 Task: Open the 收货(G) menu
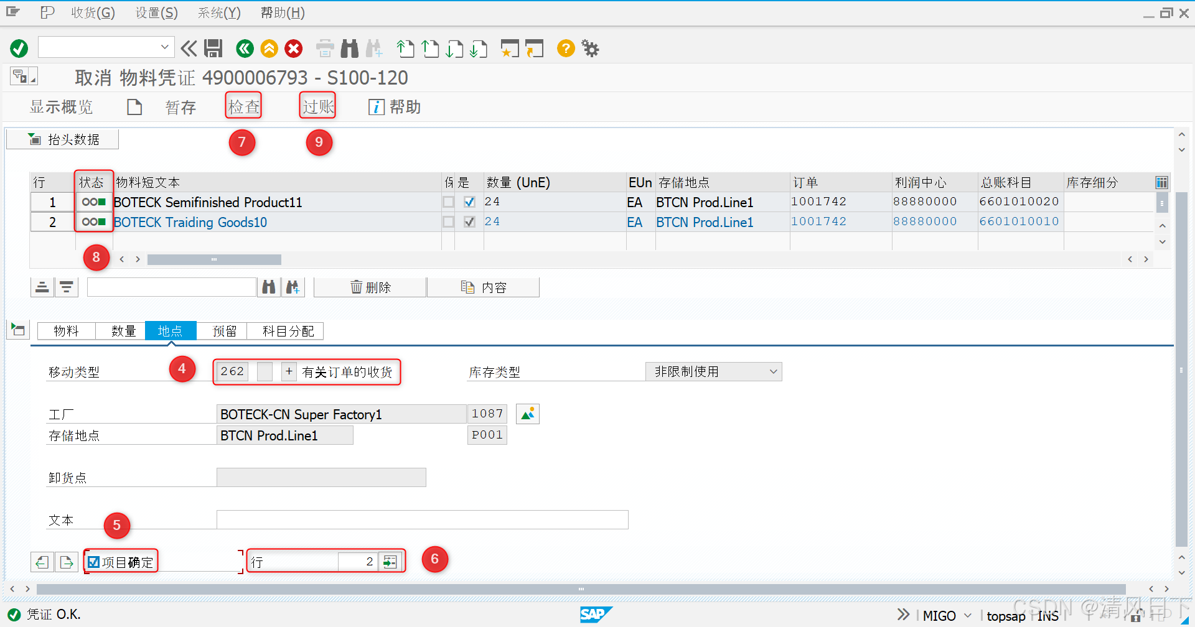click(x=93, y=12)
